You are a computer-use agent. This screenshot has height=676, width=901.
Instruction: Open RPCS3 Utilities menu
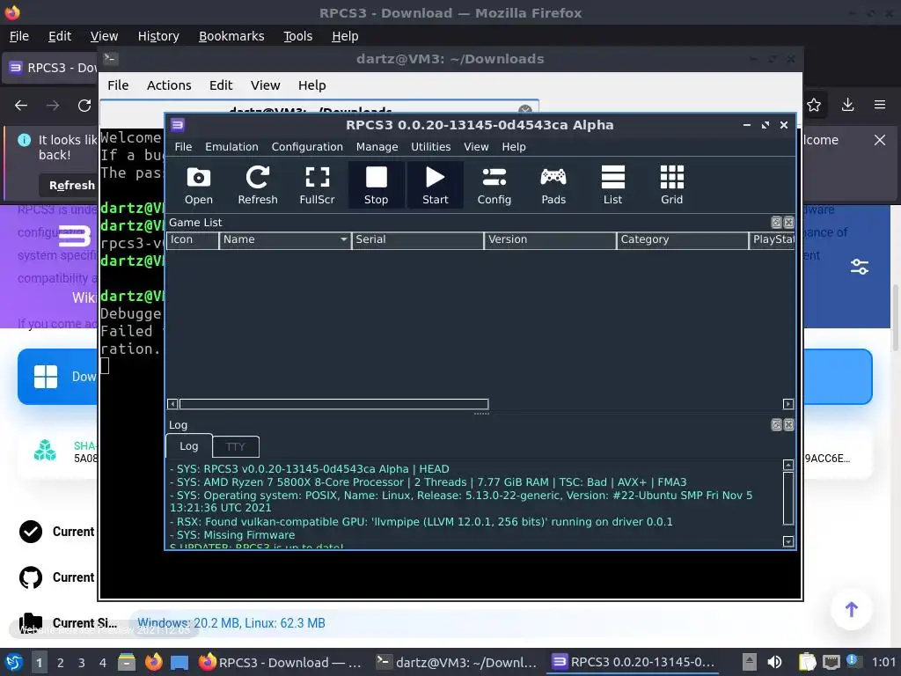point(430,147)
